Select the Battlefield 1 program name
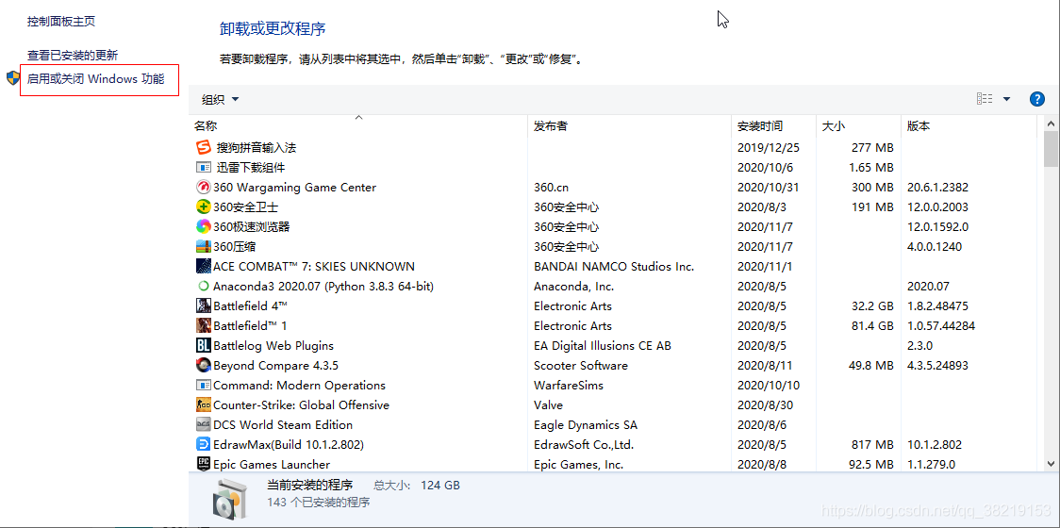 point(250,326)
